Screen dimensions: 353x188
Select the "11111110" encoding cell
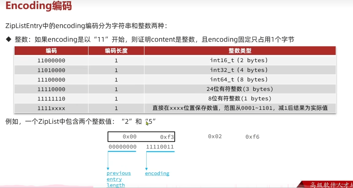[51, 99]
